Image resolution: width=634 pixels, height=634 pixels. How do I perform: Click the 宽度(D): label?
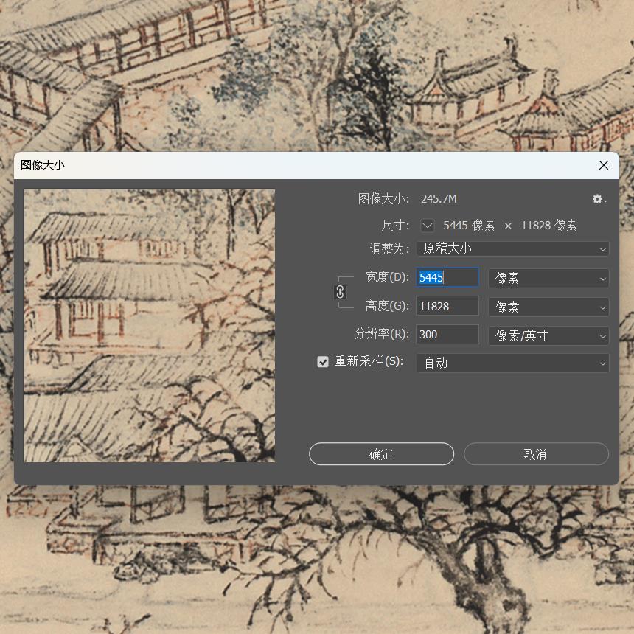click(x=387, y=277)
